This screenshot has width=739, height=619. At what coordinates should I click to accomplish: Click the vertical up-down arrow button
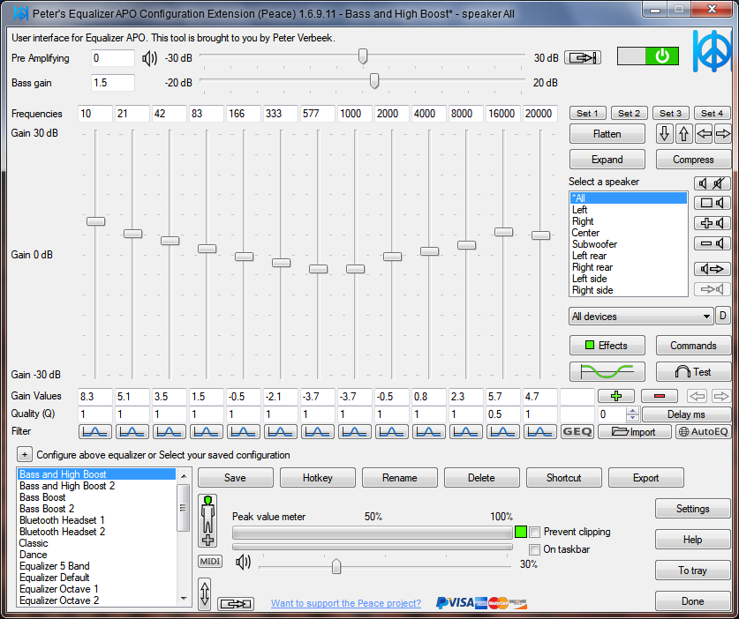click(x=205, y=594)
